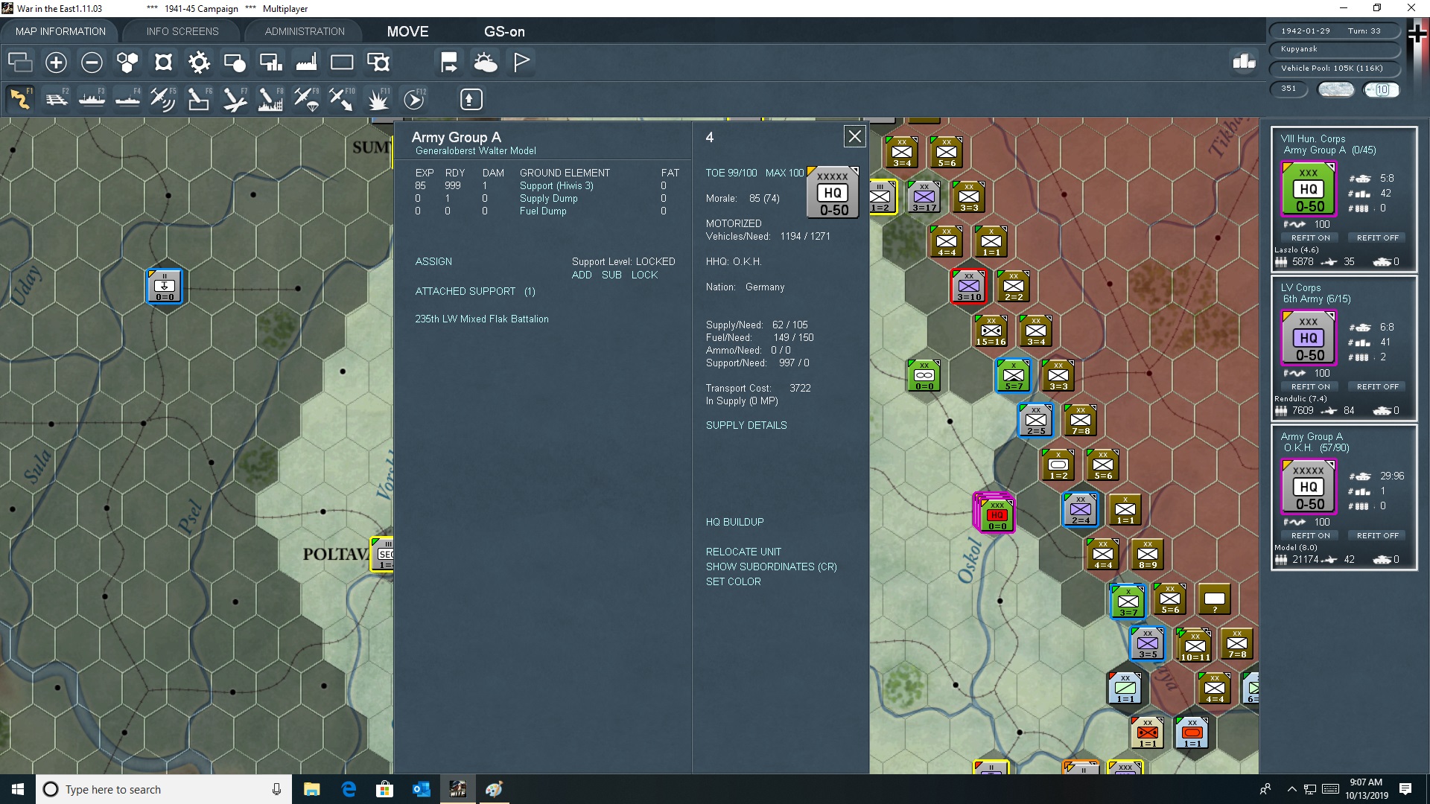Click the factory locations icon
The width and height of the screenshot is (1430, 804).
(x=306, y=63)
